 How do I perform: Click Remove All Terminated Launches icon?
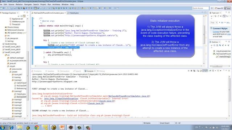click(194, 71)
